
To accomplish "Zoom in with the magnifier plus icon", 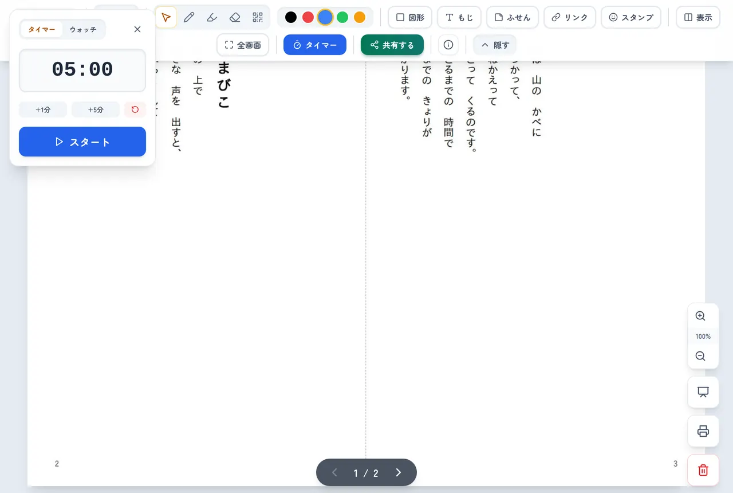I will 700,316.
